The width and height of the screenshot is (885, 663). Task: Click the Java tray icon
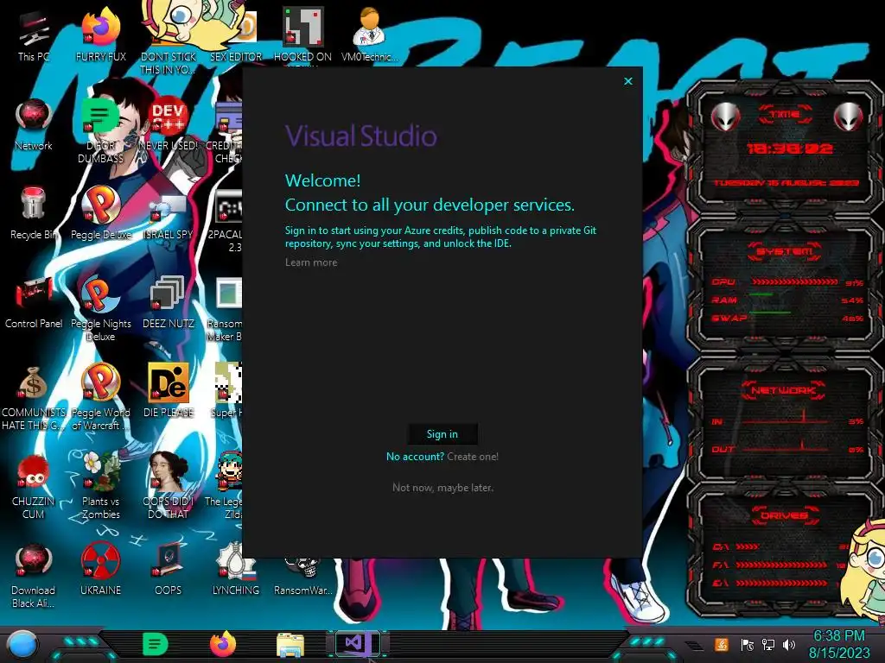click(x=722, y=644)
